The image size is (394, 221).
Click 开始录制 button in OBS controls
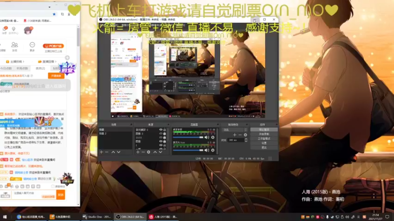(x=264, y=134)
